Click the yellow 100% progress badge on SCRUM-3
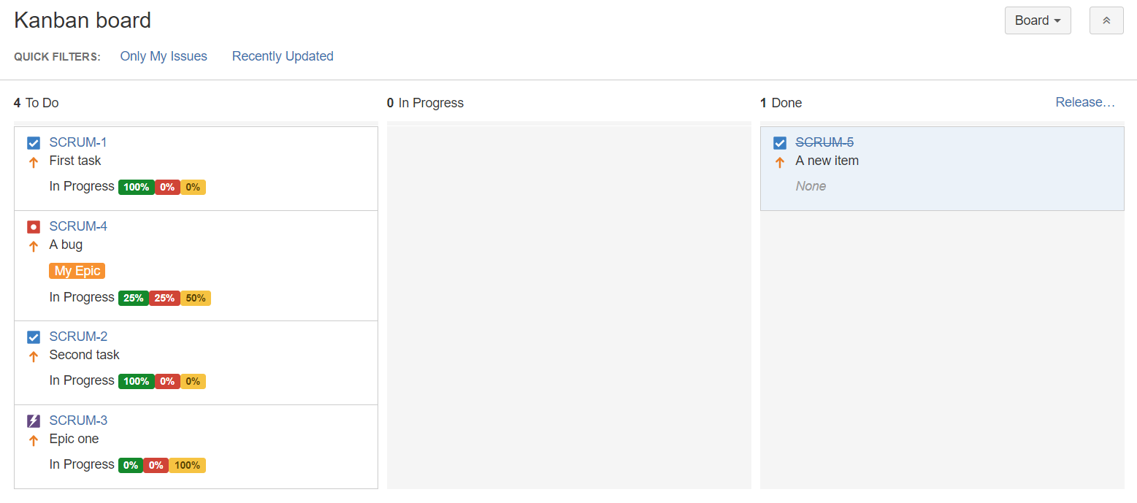 pyautogui.click(x=188, y=465)
